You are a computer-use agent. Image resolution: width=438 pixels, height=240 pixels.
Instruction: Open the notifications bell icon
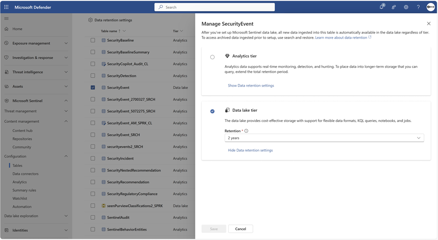(381, 7)
